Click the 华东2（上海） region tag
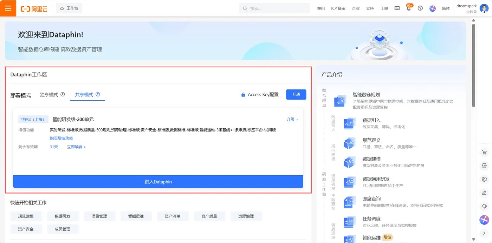The height and width of the screenshot is (243, 492). (x=33, y=119)
